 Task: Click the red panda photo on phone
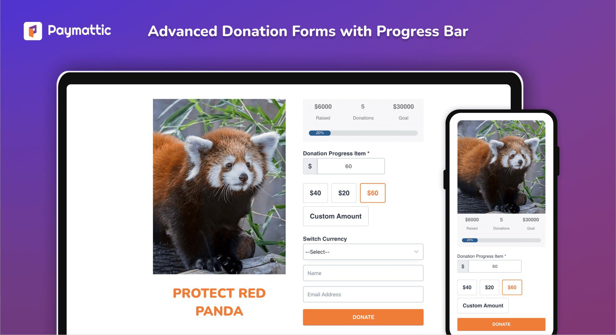tap(501, 167)
